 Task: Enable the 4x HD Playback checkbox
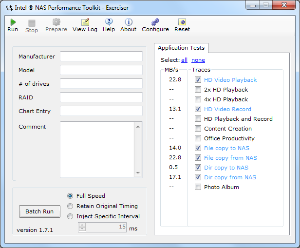[x=198, y=99]
